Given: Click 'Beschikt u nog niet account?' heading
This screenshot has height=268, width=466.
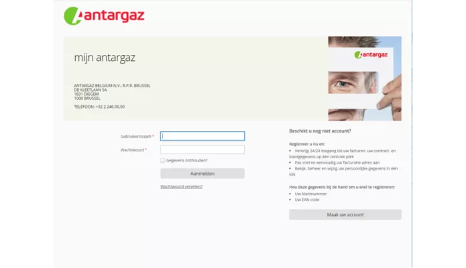Looking at the screenshot, I should [x=320, y=131].
